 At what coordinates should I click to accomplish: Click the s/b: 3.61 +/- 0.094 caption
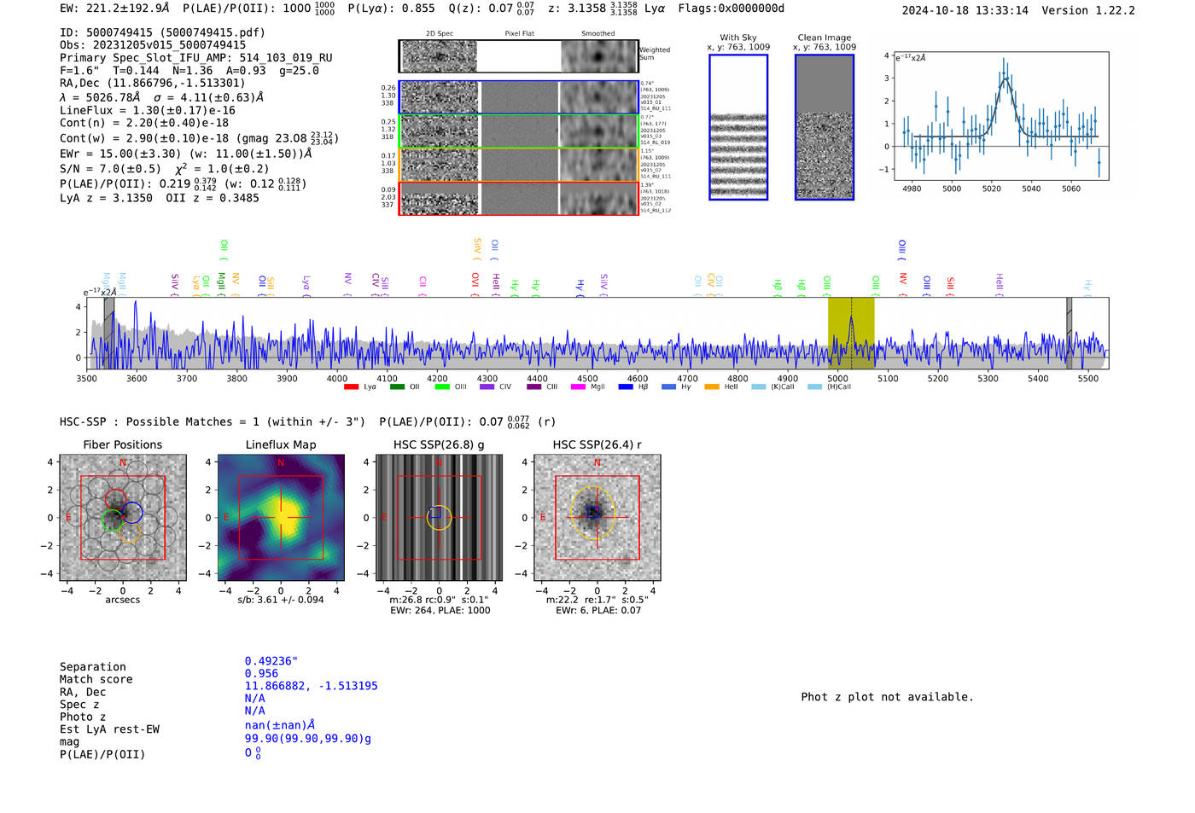[x=281, y=600]
